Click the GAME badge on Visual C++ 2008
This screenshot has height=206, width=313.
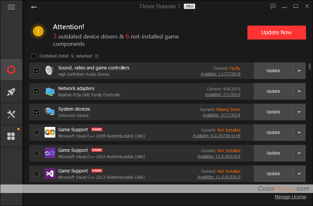coord(97,130)
